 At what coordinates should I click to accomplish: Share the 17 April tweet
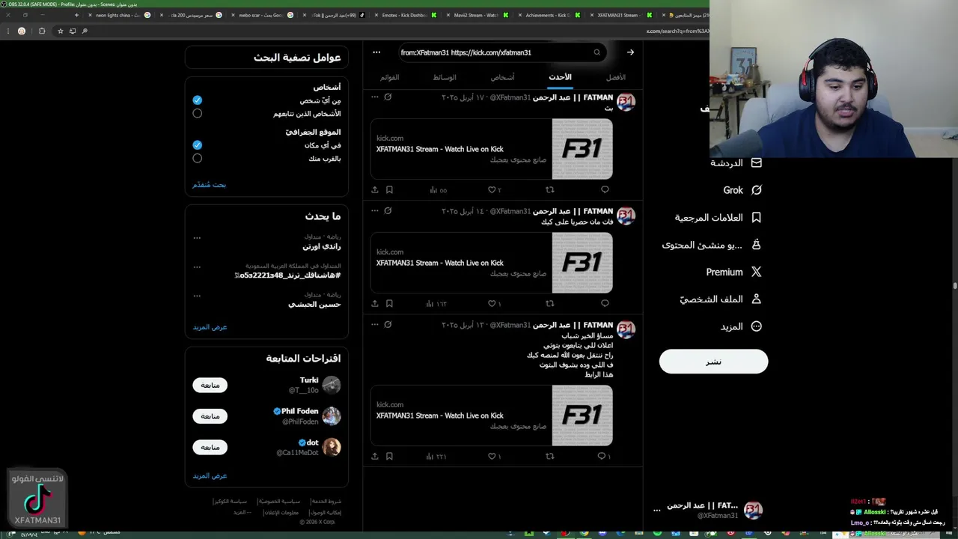tap(375, 189)
